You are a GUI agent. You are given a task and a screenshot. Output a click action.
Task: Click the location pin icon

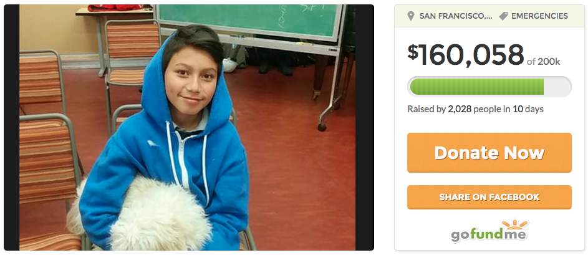coord(411,16)
